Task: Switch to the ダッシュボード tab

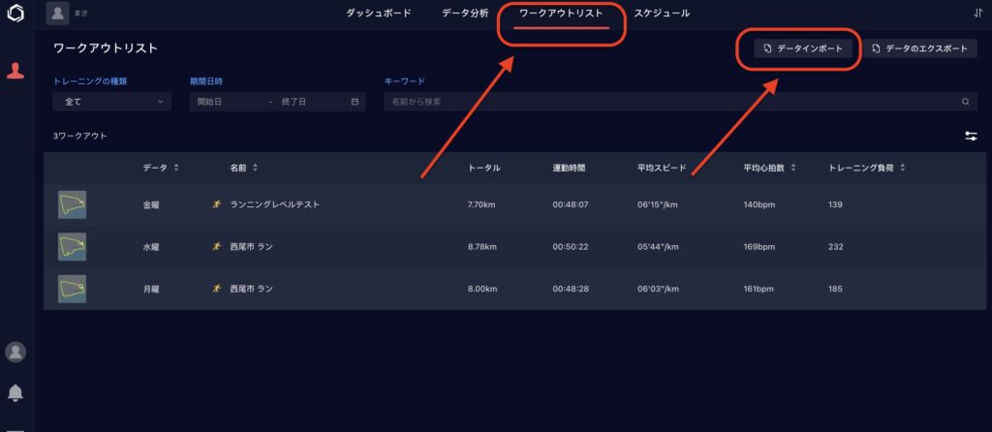Action: pyautogui.click(x=379, y=14)
